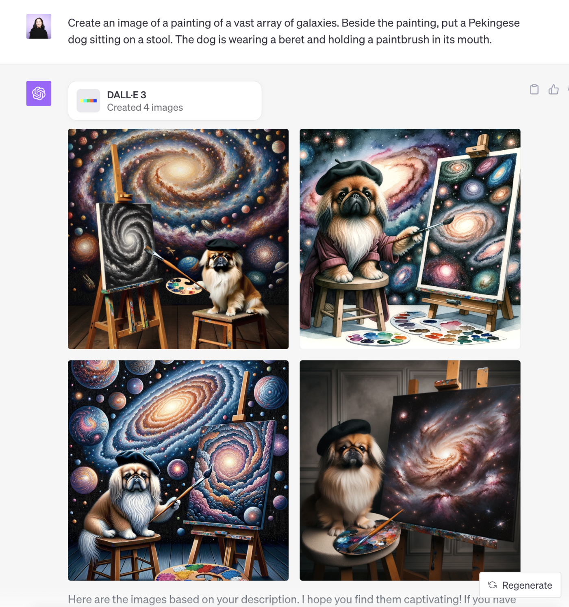
Task: Click the Regenerate circular arrows icon
Action: 493,585
